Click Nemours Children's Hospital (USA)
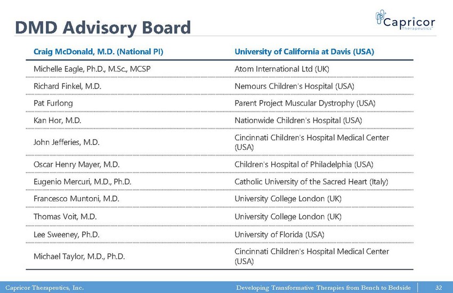 click(x=294, y=86)
